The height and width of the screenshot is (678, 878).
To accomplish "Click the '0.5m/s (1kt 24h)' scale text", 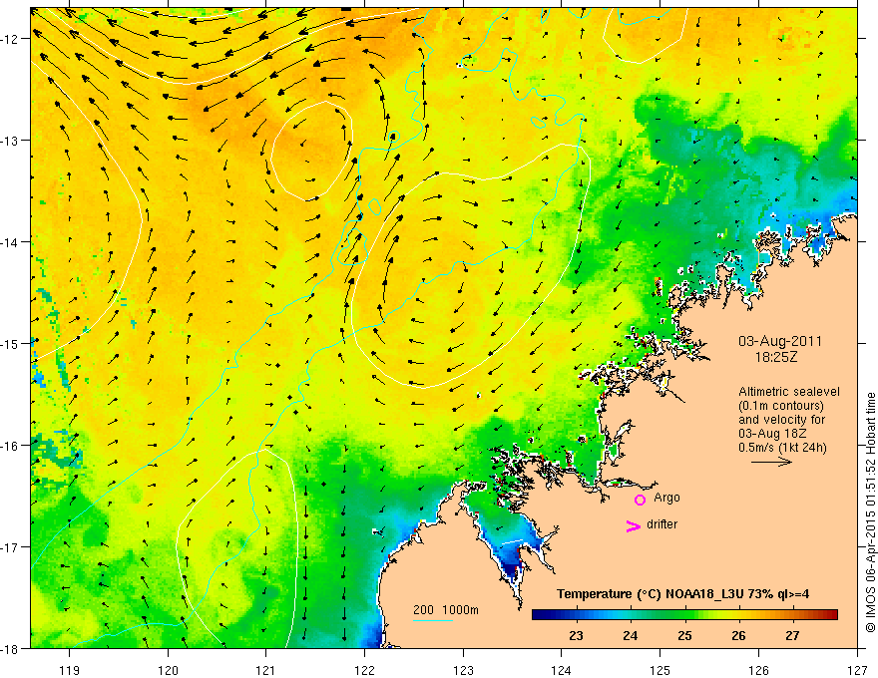I will pyautogui.click(x=782, y=448).
